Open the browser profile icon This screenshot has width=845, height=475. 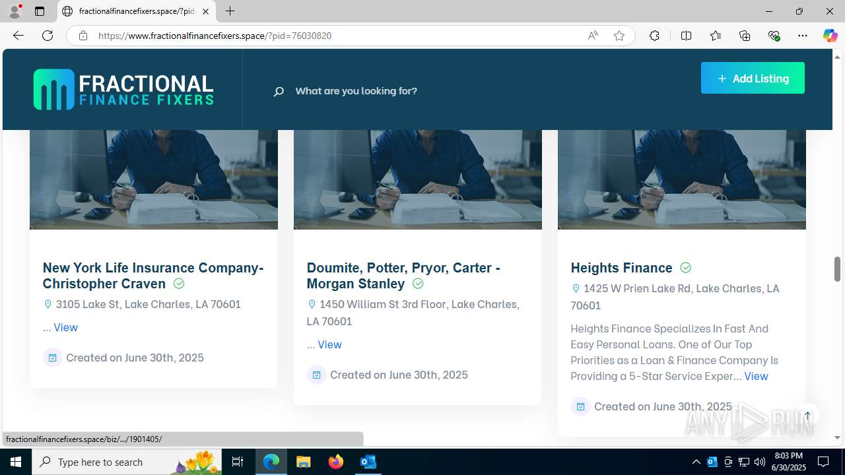point(15,11)
